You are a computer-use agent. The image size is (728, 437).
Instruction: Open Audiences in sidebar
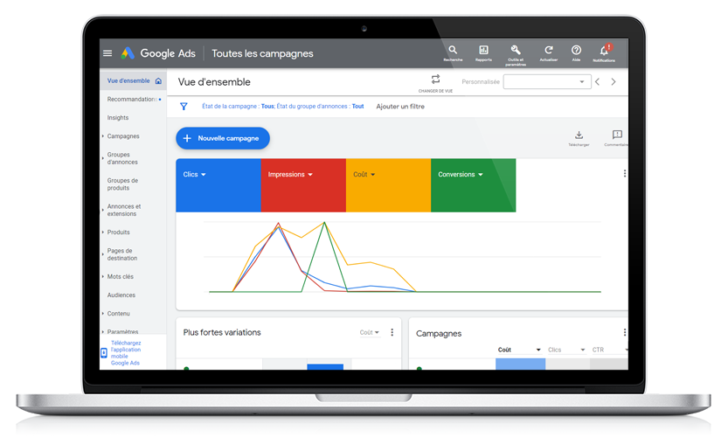pyautogui.click(x=121, y=295)
